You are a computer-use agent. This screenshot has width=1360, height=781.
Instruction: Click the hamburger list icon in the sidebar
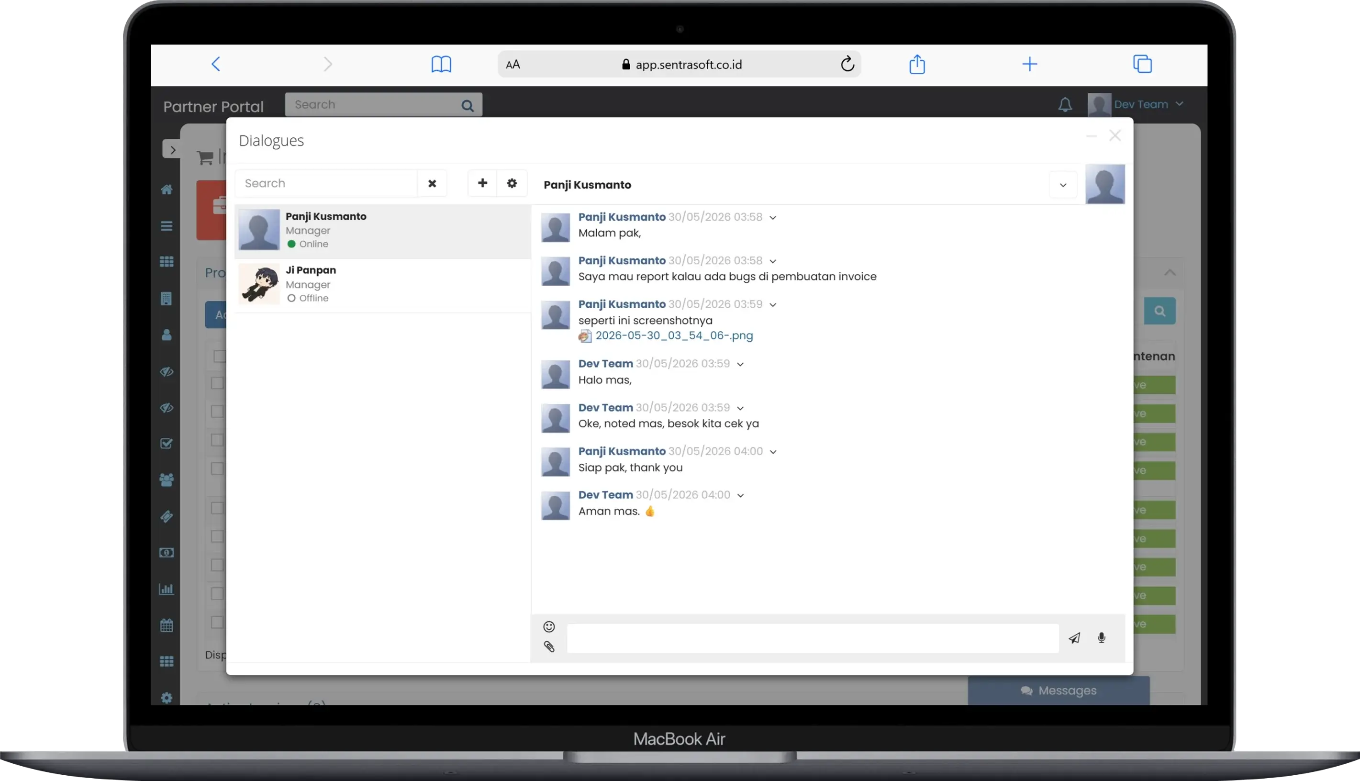(x=167, y=226)
